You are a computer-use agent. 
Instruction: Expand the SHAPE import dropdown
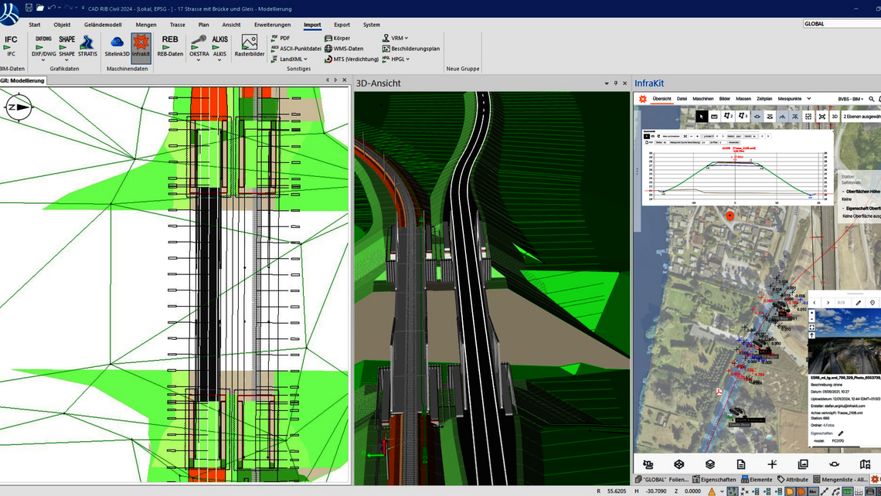coord(66,60)
